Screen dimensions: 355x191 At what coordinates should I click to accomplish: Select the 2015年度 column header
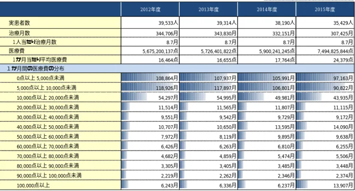[325, 9]
